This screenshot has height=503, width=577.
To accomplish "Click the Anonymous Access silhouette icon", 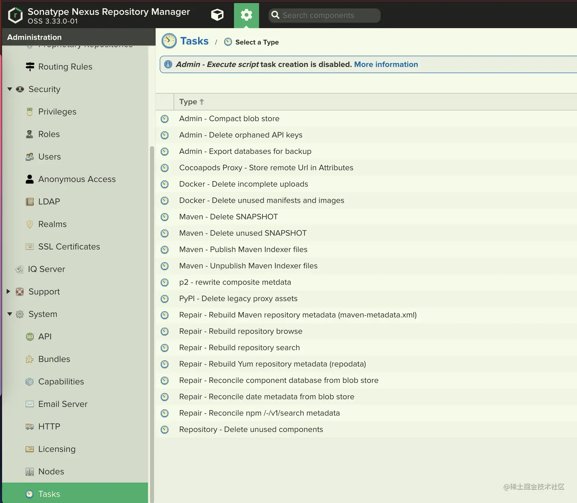I will pyautogui.click(x=30, y=179).
